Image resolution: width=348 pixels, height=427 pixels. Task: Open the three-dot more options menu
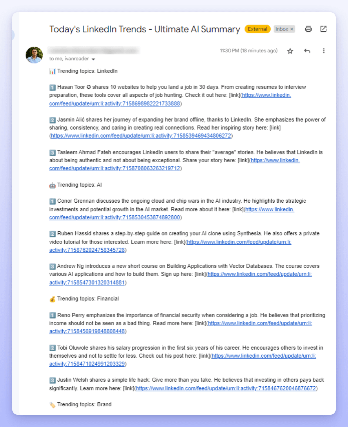click(324, 51)
